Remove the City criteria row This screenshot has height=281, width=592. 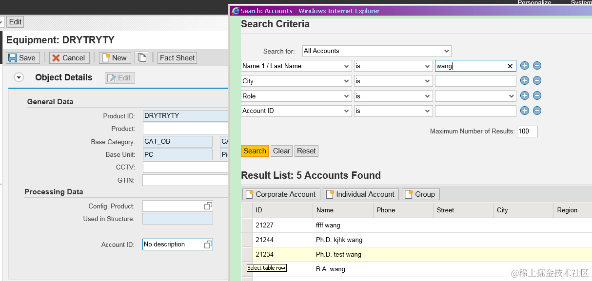point(537,81)
